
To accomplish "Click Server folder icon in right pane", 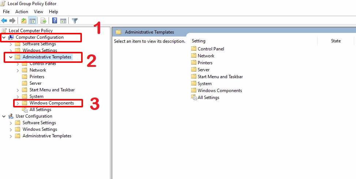I will [194, 70].
